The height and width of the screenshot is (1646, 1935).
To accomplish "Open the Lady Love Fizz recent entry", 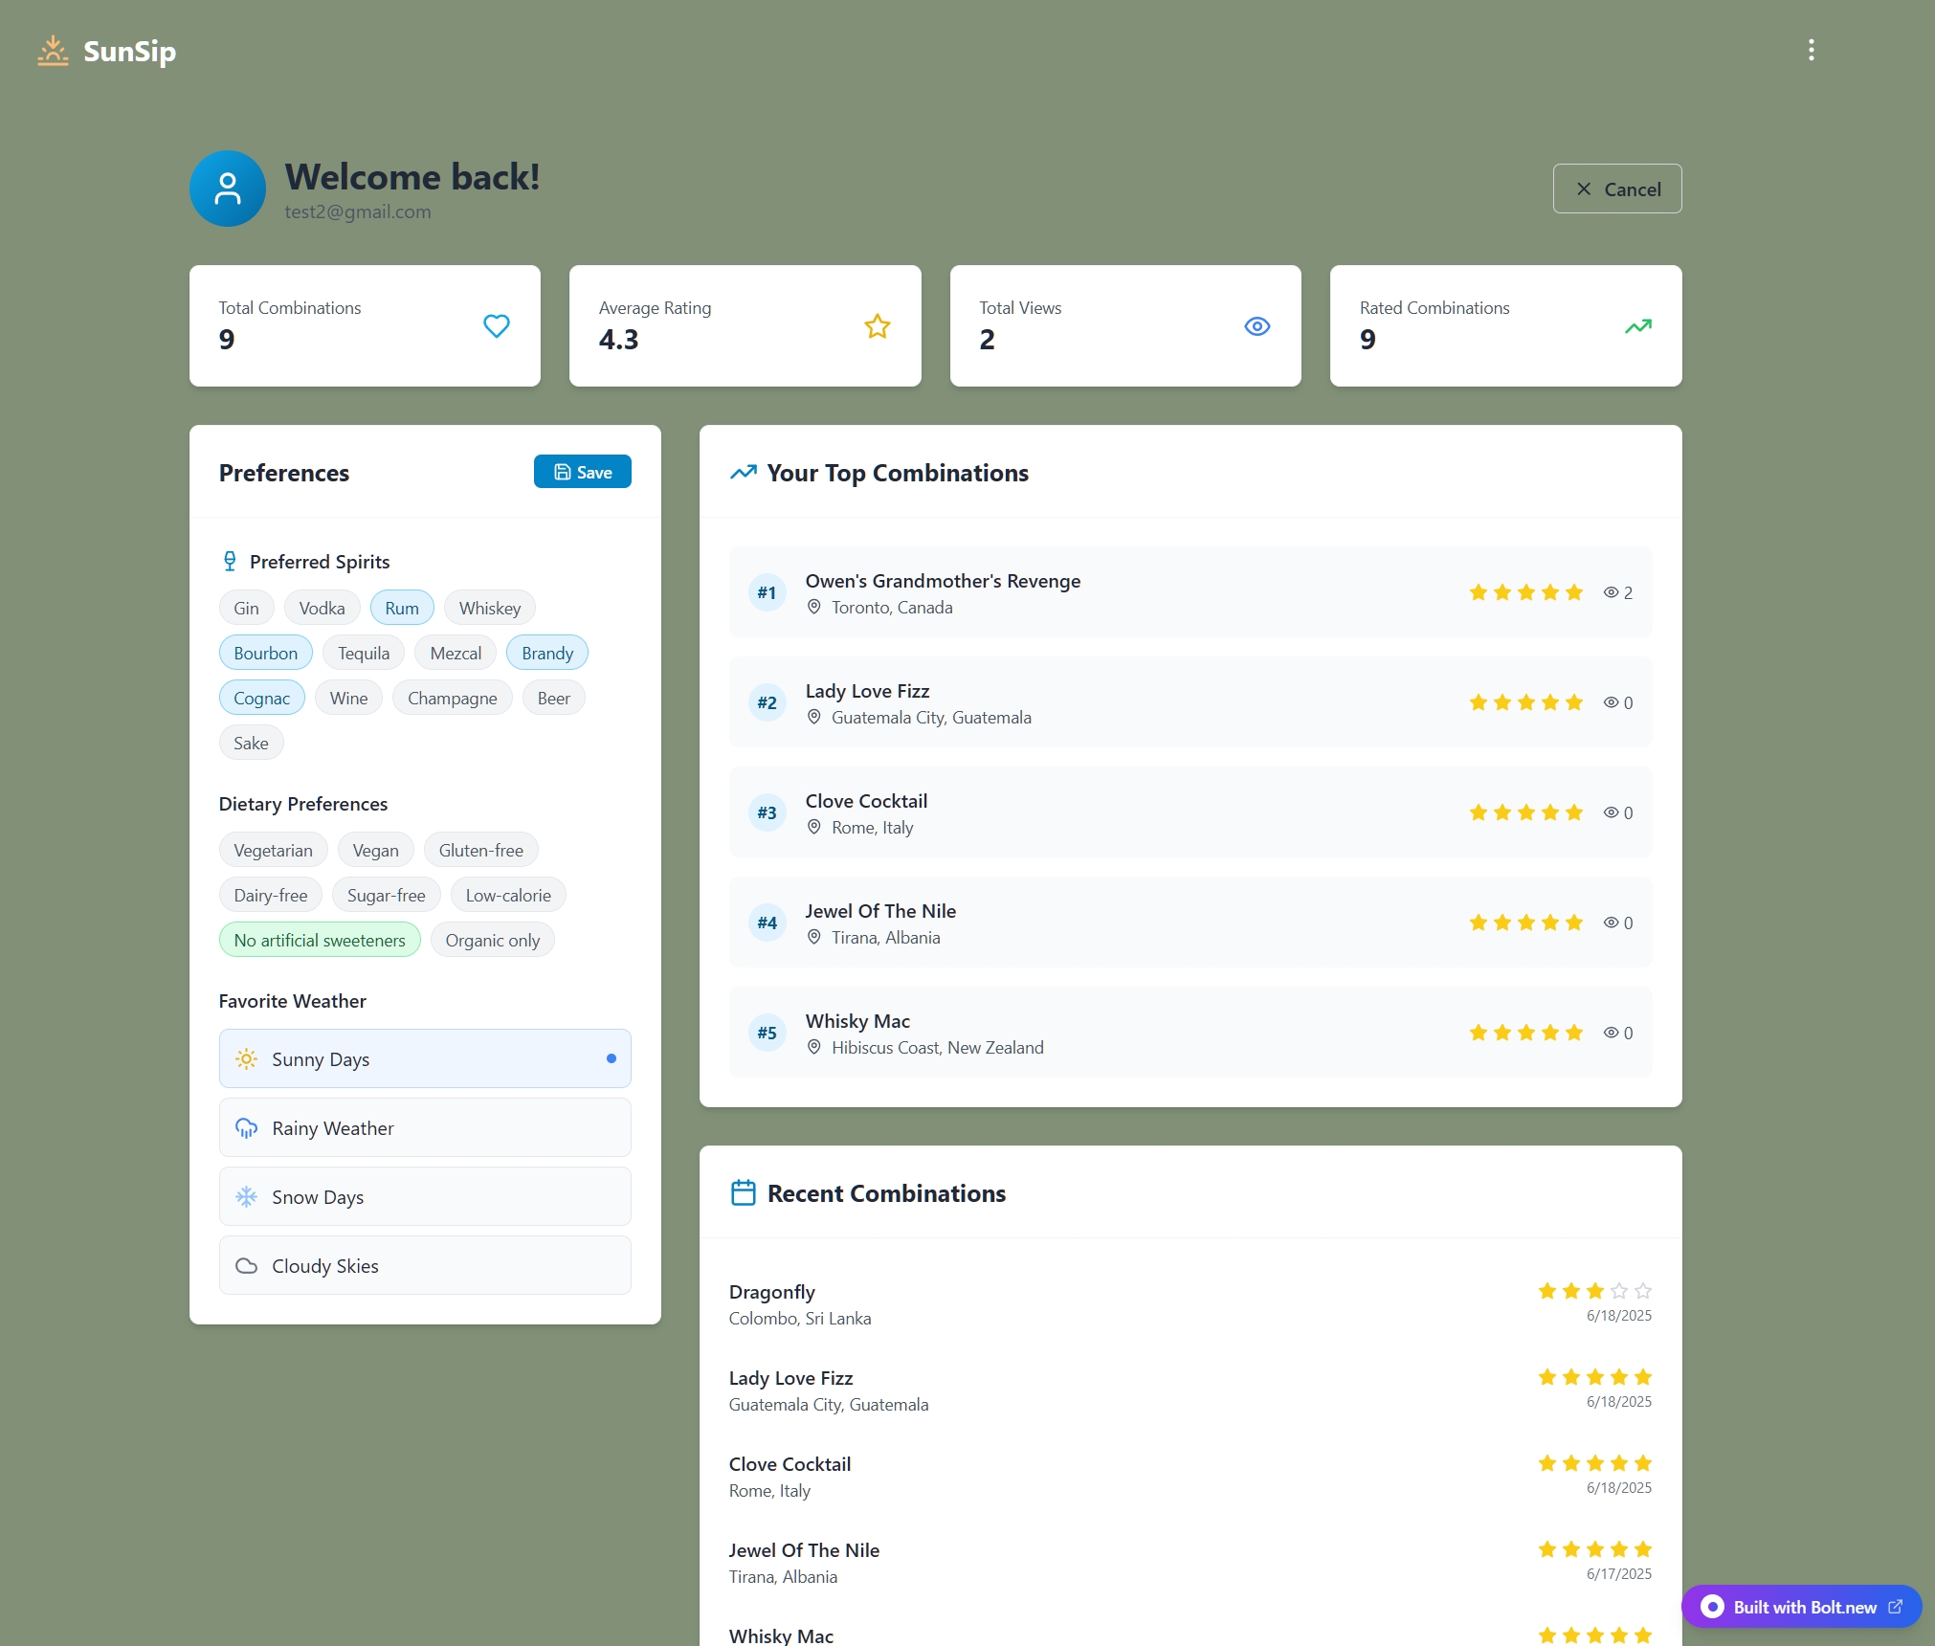I will [x=790, y=1378].
